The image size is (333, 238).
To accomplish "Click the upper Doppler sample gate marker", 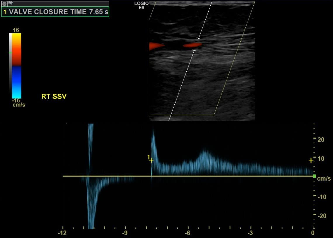I will point(199,38).
